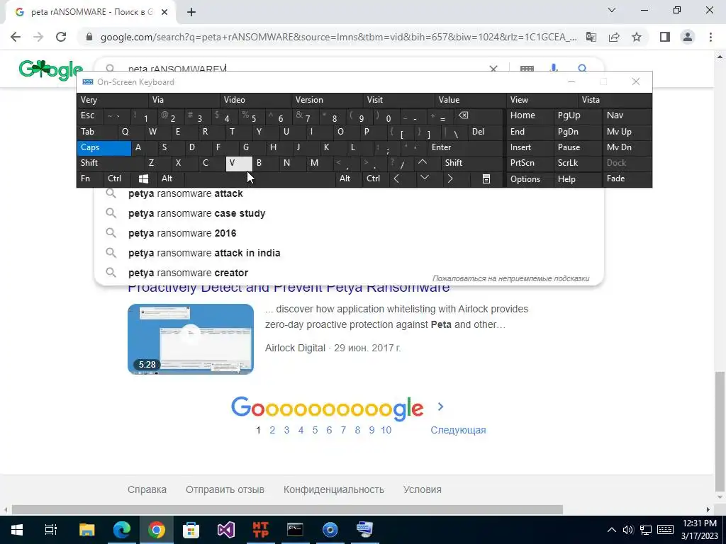This screenshot has height=544, width=726.
Task: Click into the Chrome address bar URL
Action: pos(338,38)
